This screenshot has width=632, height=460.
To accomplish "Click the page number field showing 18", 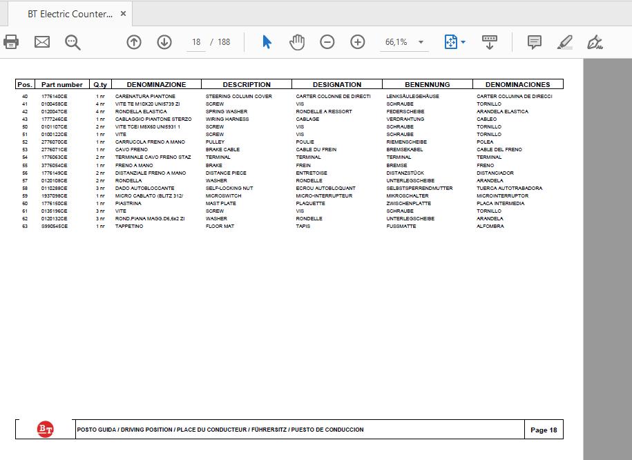I will 196,42.
